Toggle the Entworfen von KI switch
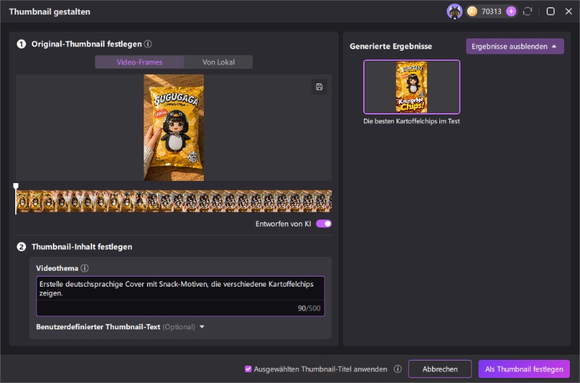The height and width of the screenshot is (383, 580). pos(323,224)
